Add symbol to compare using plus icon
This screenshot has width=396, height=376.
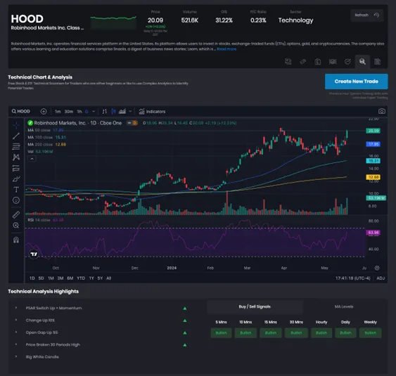[44, 111]
